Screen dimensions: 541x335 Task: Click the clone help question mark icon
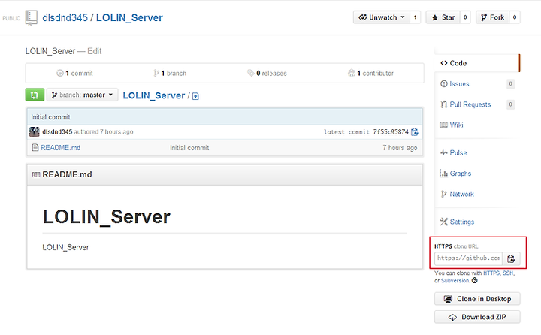coord(475,280)
